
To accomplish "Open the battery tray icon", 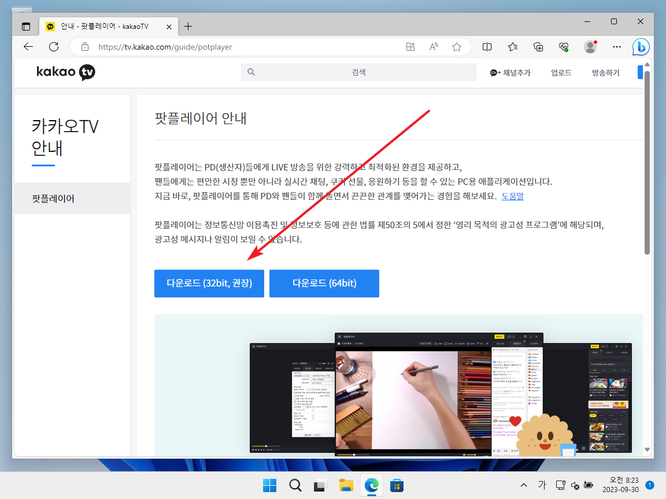I will point(589,485).
